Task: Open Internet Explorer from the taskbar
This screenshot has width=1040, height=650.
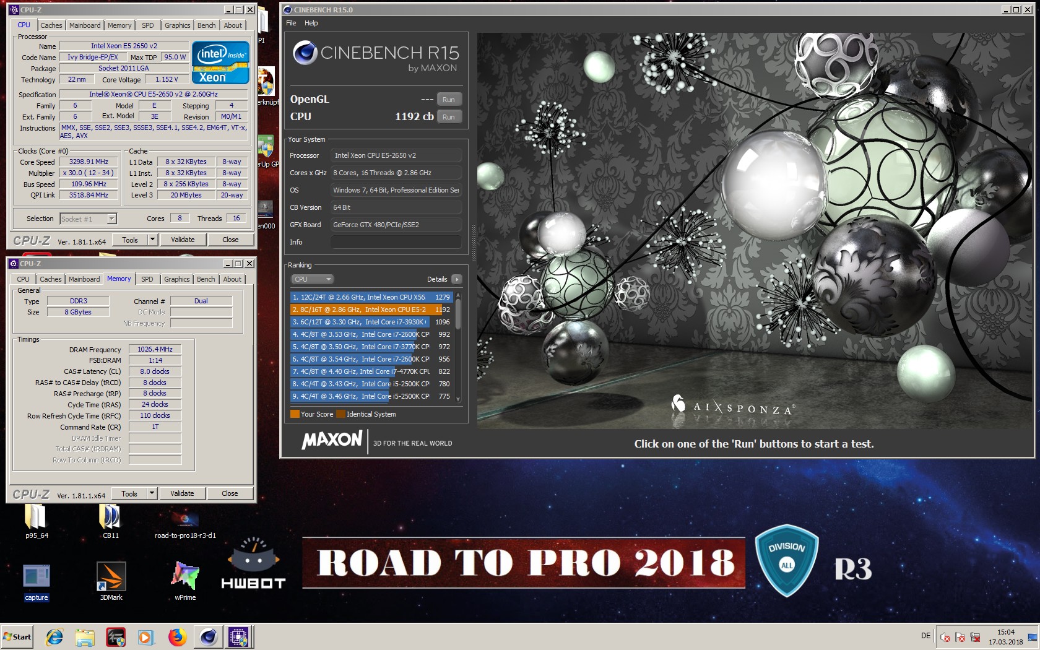Action: [54, 636]
